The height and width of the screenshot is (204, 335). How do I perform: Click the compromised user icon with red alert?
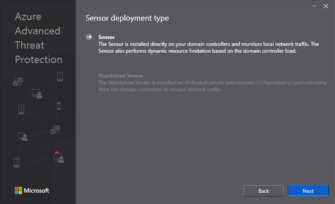(x=59, y=157)
